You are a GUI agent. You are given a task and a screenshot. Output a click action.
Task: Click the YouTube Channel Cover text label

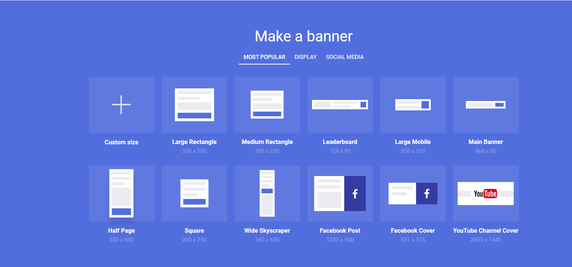(x=486, y=230)
